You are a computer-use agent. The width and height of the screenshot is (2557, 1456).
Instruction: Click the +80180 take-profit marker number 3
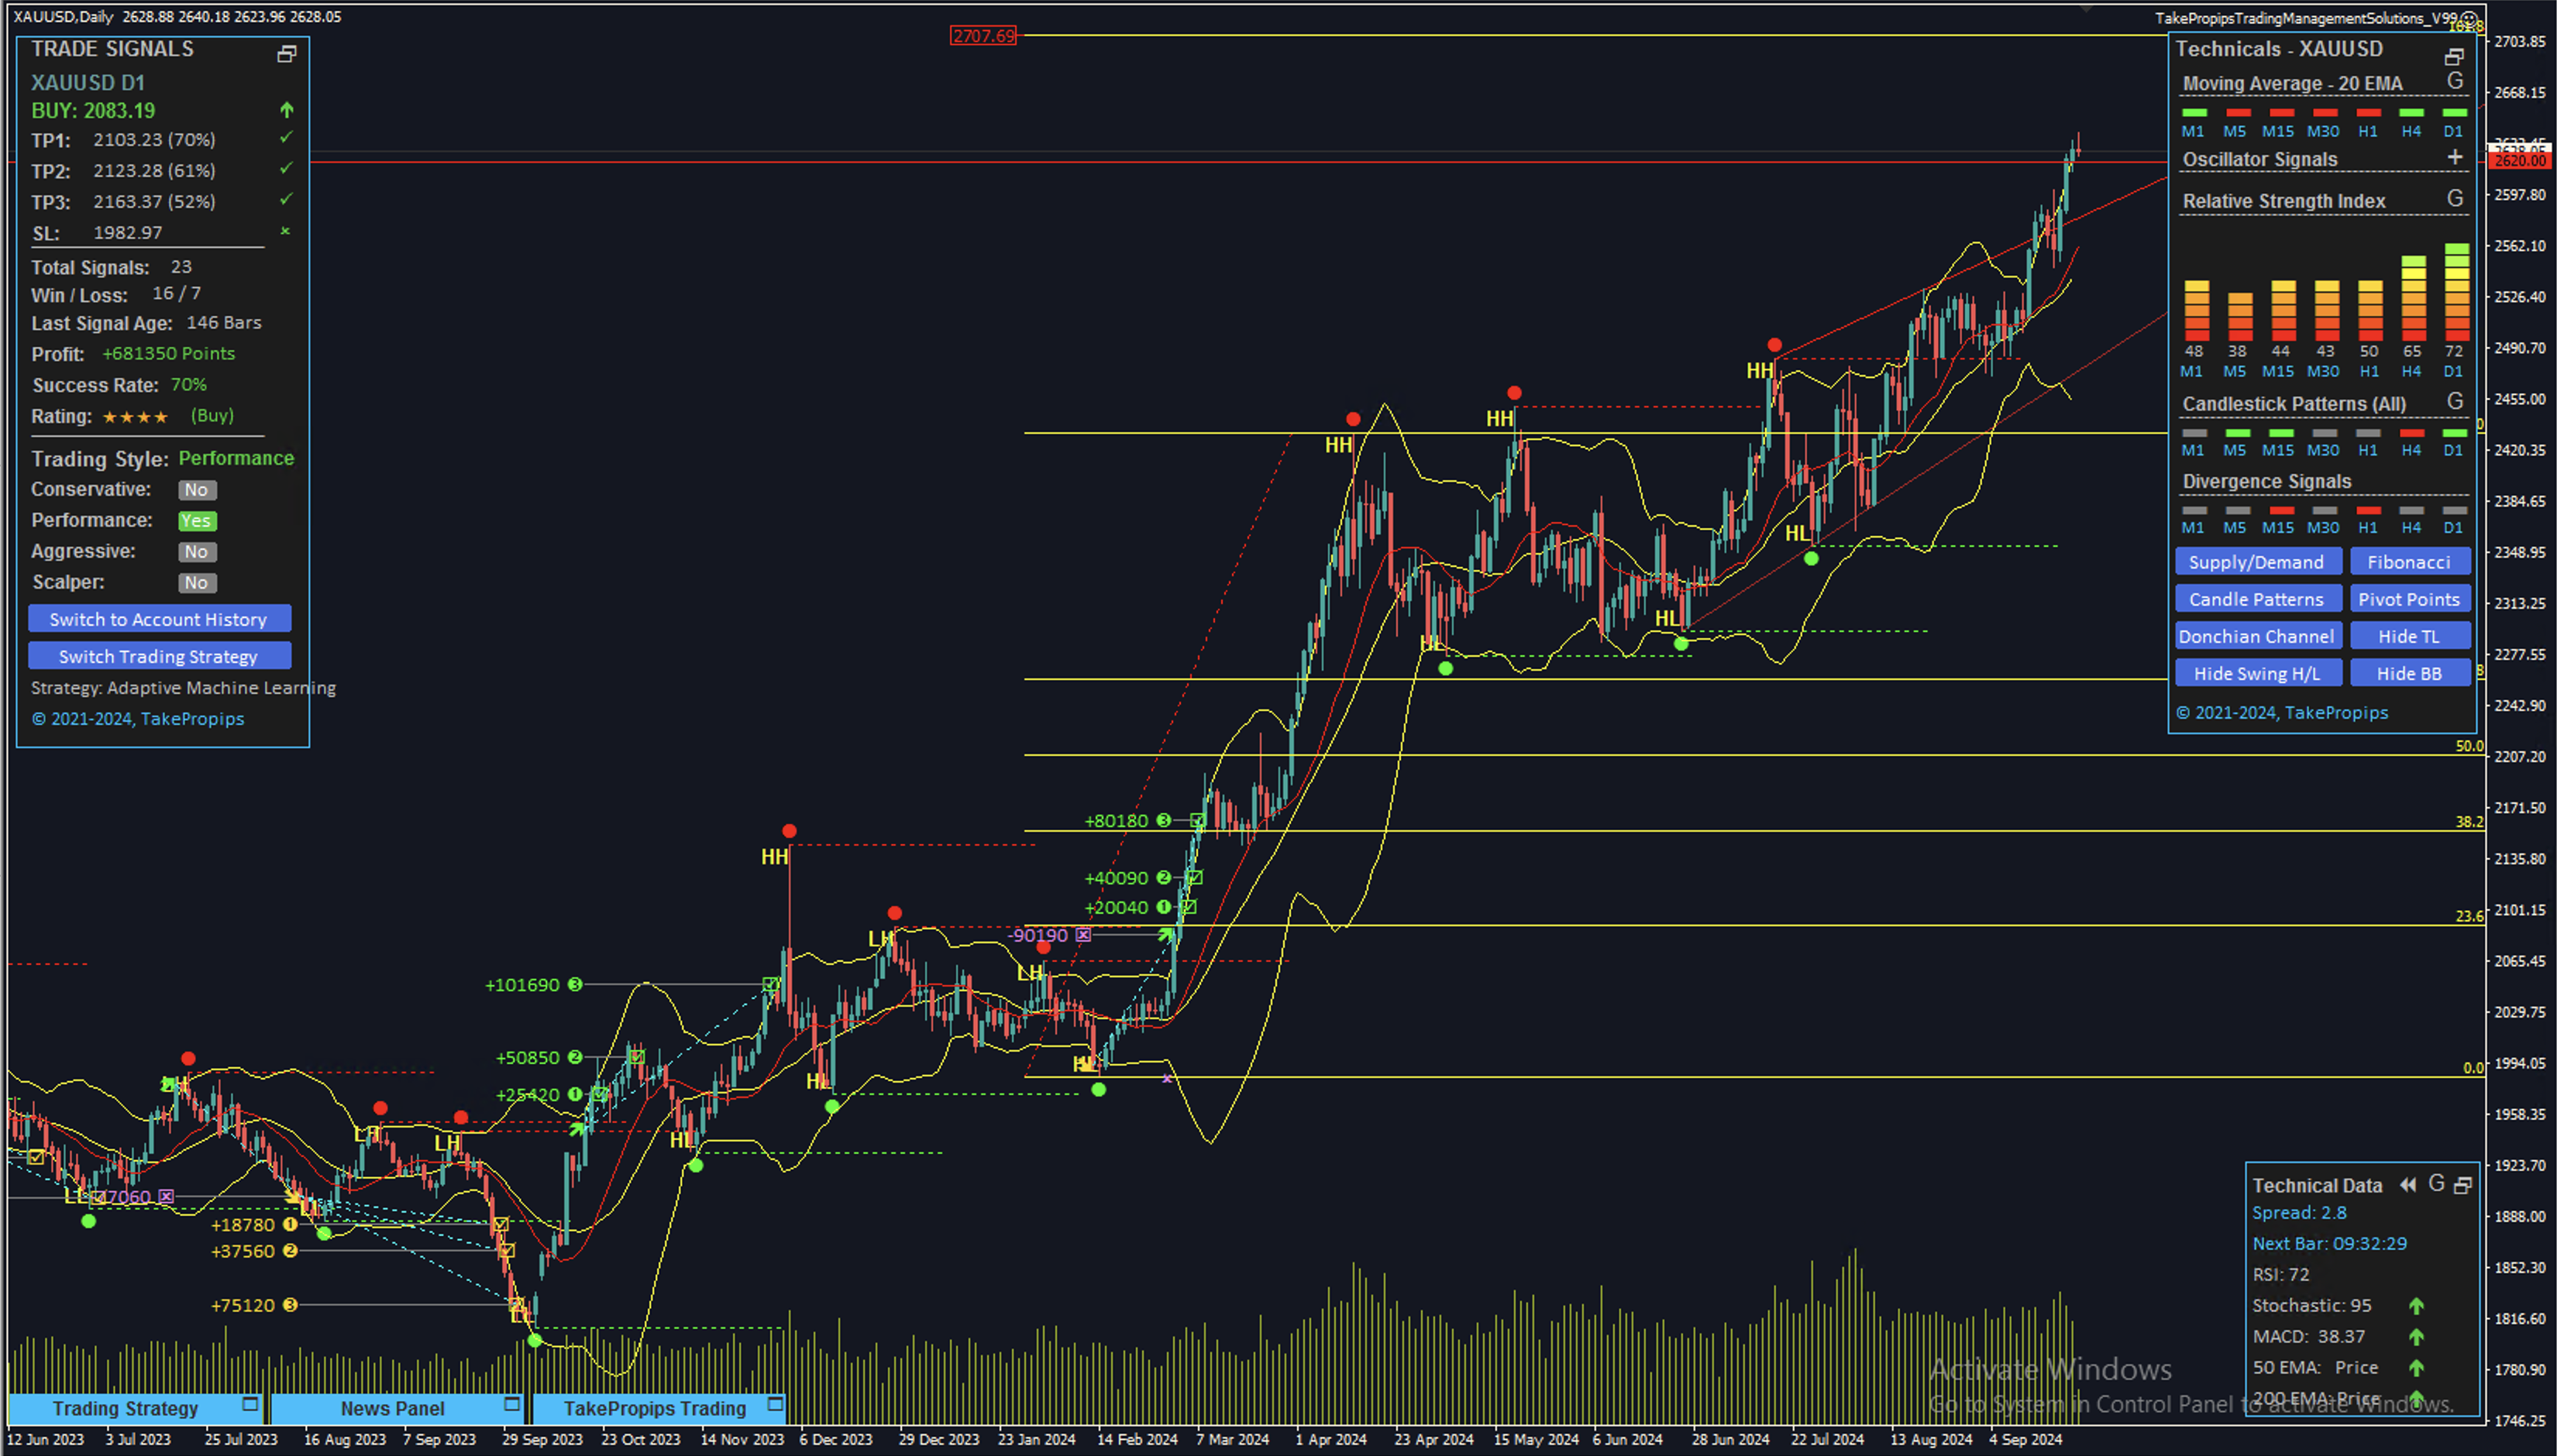coord(1164,821)
